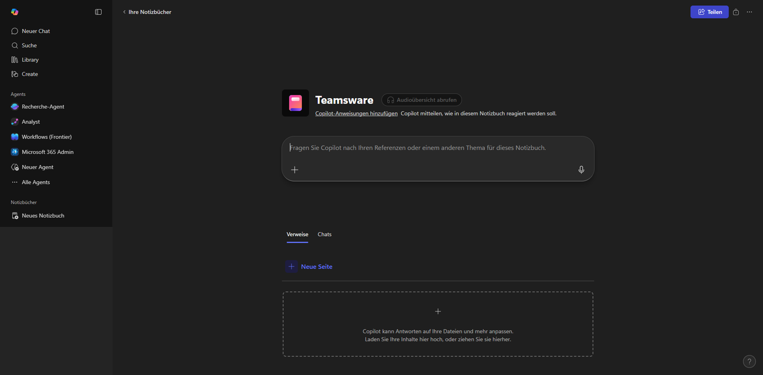Click the Copilot logo icon
This screenshot has height=375, width=763.
click(x=14, y=12)
